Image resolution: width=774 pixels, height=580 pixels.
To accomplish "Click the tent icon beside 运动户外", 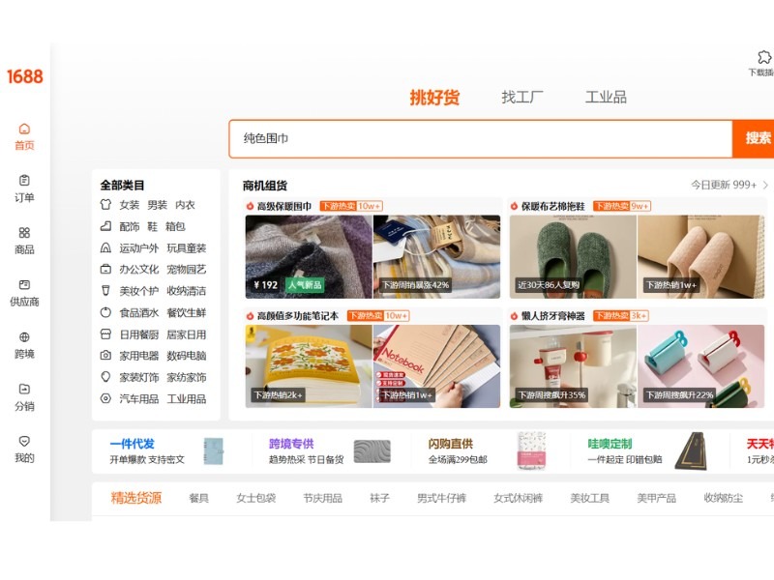I will [x=105, y=247].
